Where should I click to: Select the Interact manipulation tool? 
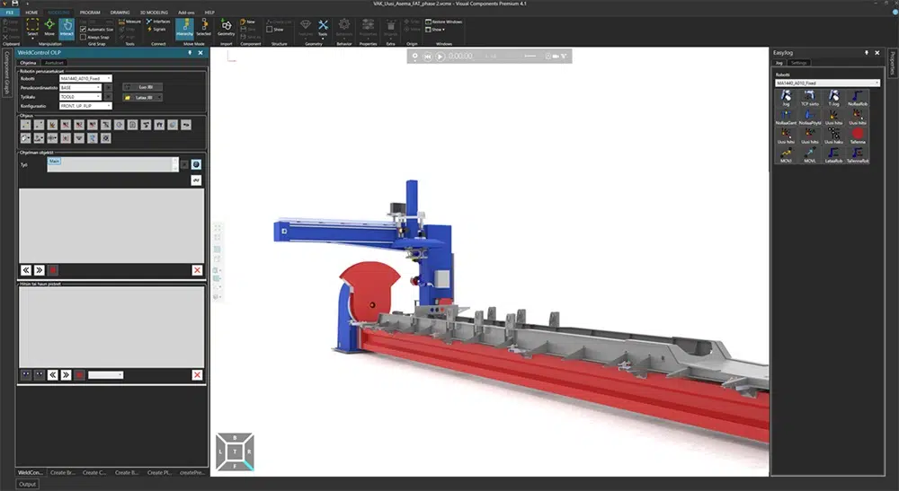[67, 28]
